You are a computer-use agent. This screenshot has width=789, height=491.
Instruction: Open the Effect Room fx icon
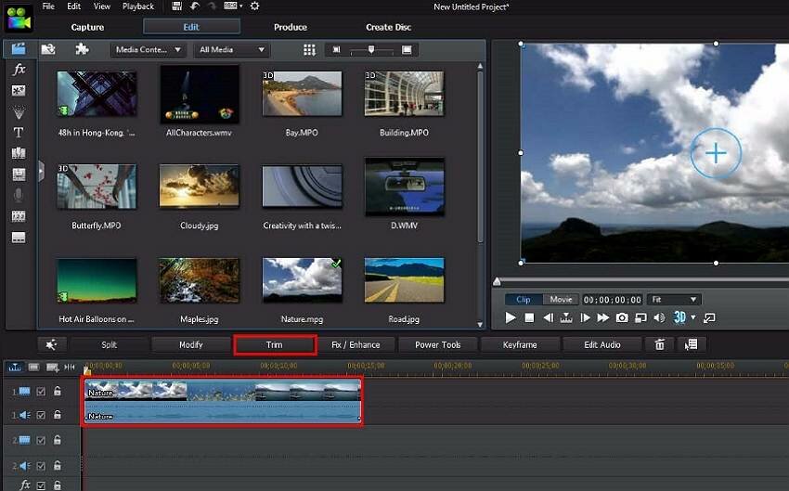coord(19,69)
